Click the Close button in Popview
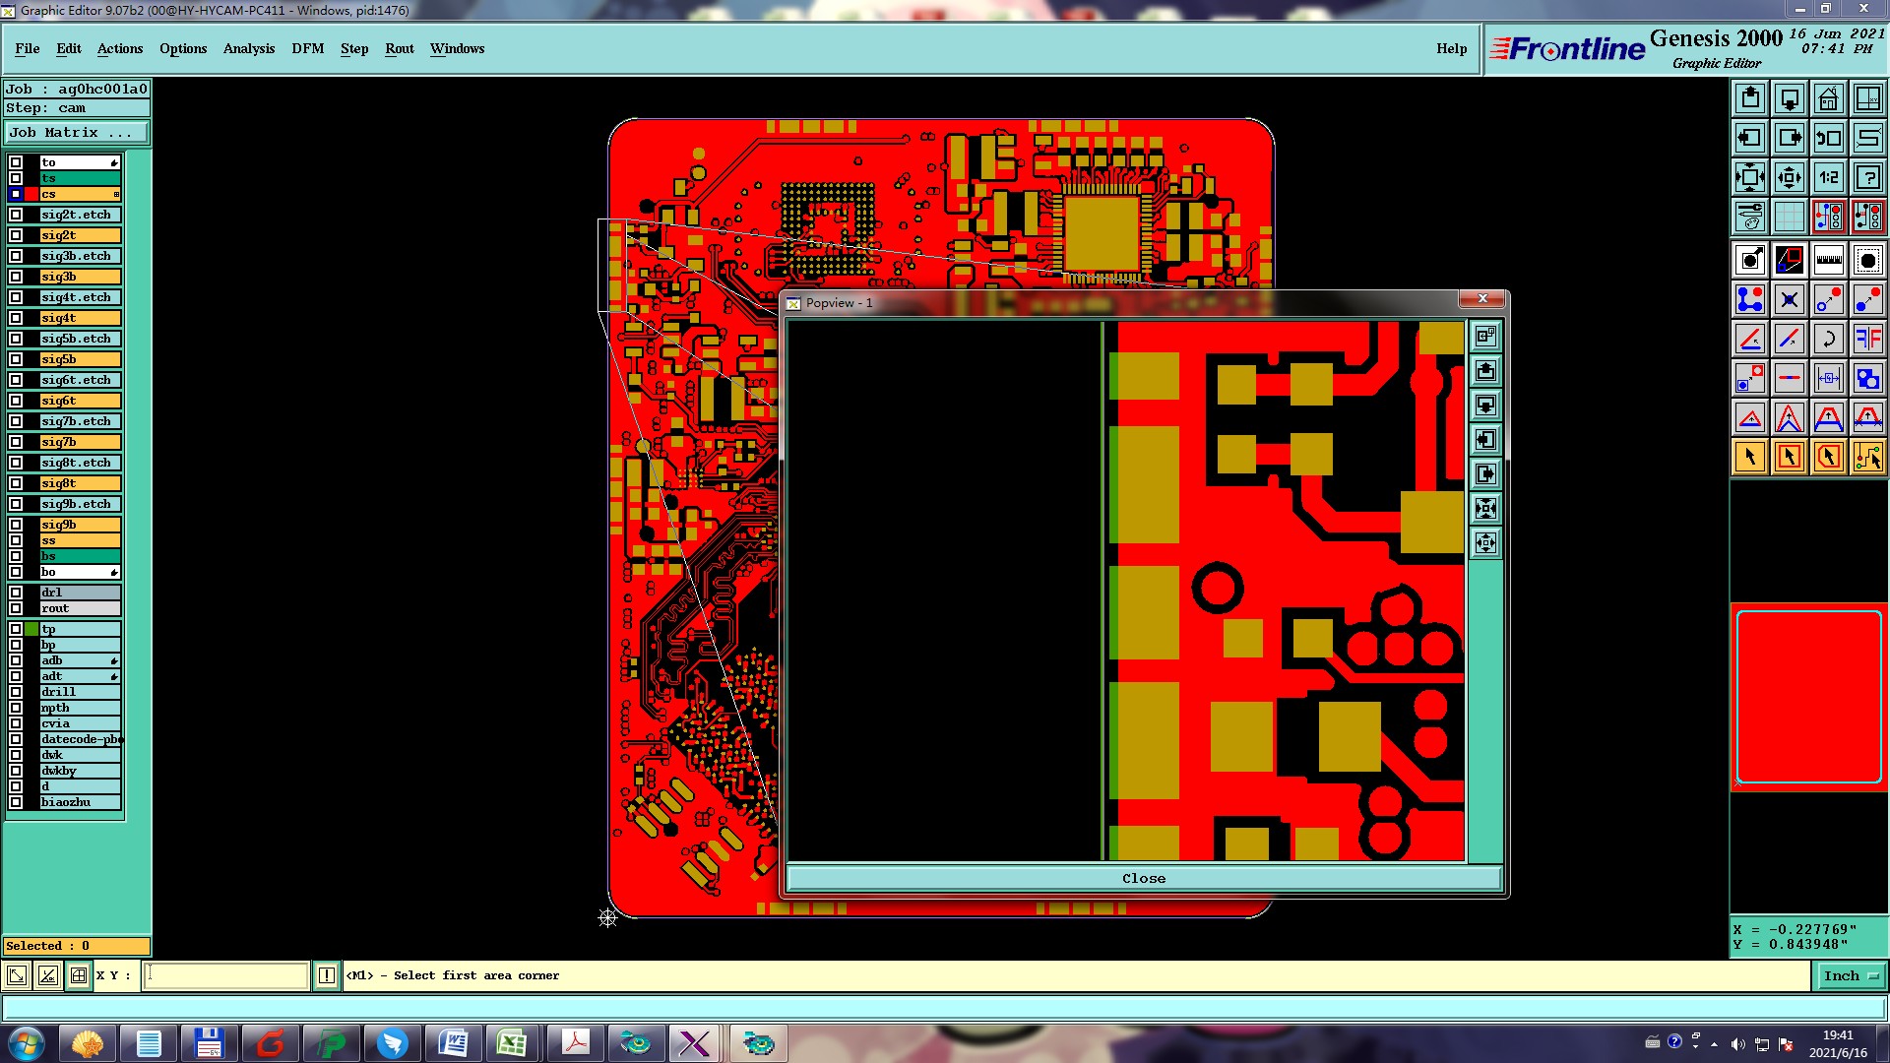 (x=1143, y=878)
